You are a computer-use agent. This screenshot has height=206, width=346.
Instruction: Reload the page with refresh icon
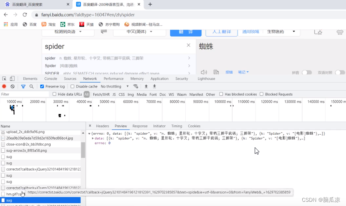25,15
